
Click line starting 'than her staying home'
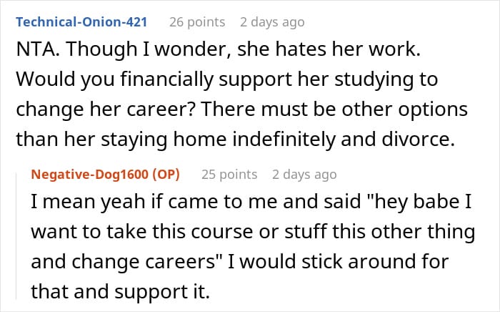[235, 140]
